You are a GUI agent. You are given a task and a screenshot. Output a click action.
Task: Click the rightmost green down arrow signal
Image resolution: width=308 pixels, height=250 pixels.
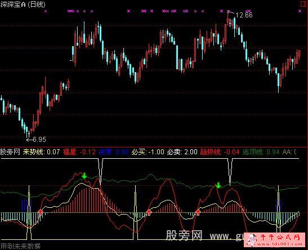pos(218,185)
